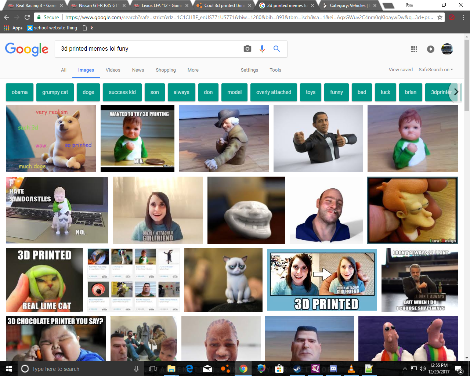The width and height of the screenshot is (470, 376).
Task: Click the search by image camera icon
Action: [247, 49]
